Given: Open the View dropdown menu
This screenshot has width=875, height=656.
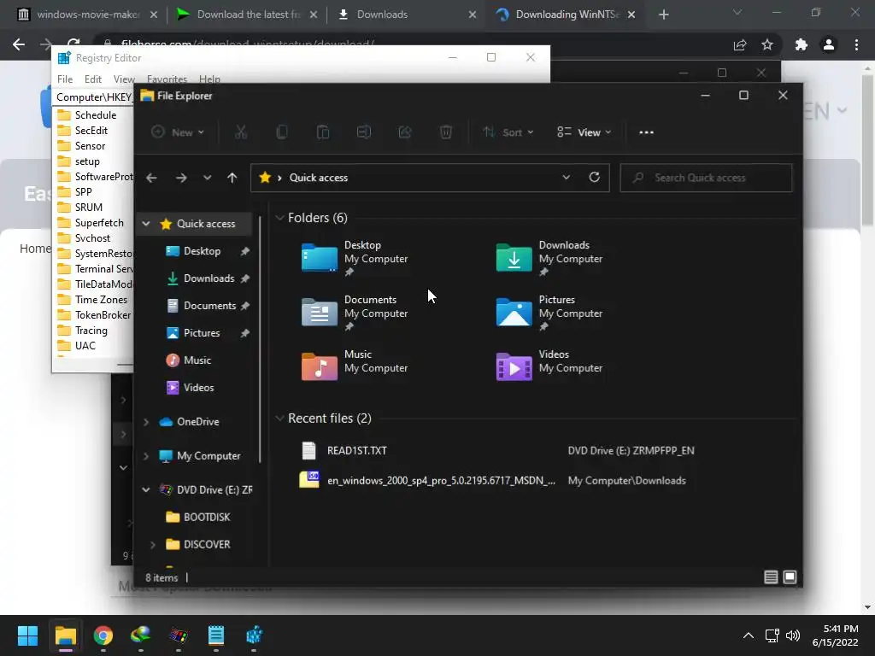Looking at the screenshot, I should click(x=584, y=132).
